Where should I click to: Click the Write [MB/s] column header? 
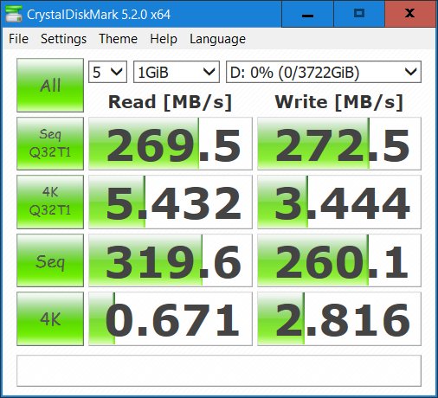click(x=339, y=102)
